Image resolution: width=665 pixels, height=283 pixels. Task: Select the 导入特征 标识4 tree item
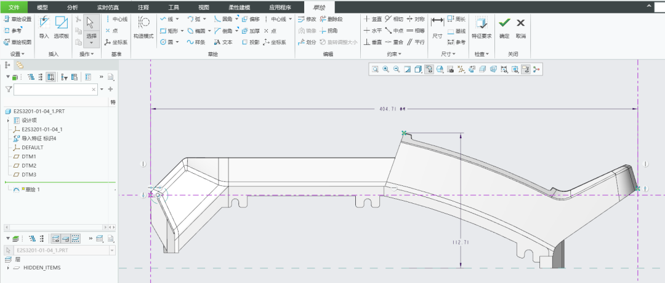pos(34,138)
